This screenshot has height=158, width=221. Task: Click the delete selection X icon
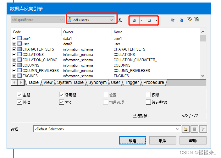point(203,129)
